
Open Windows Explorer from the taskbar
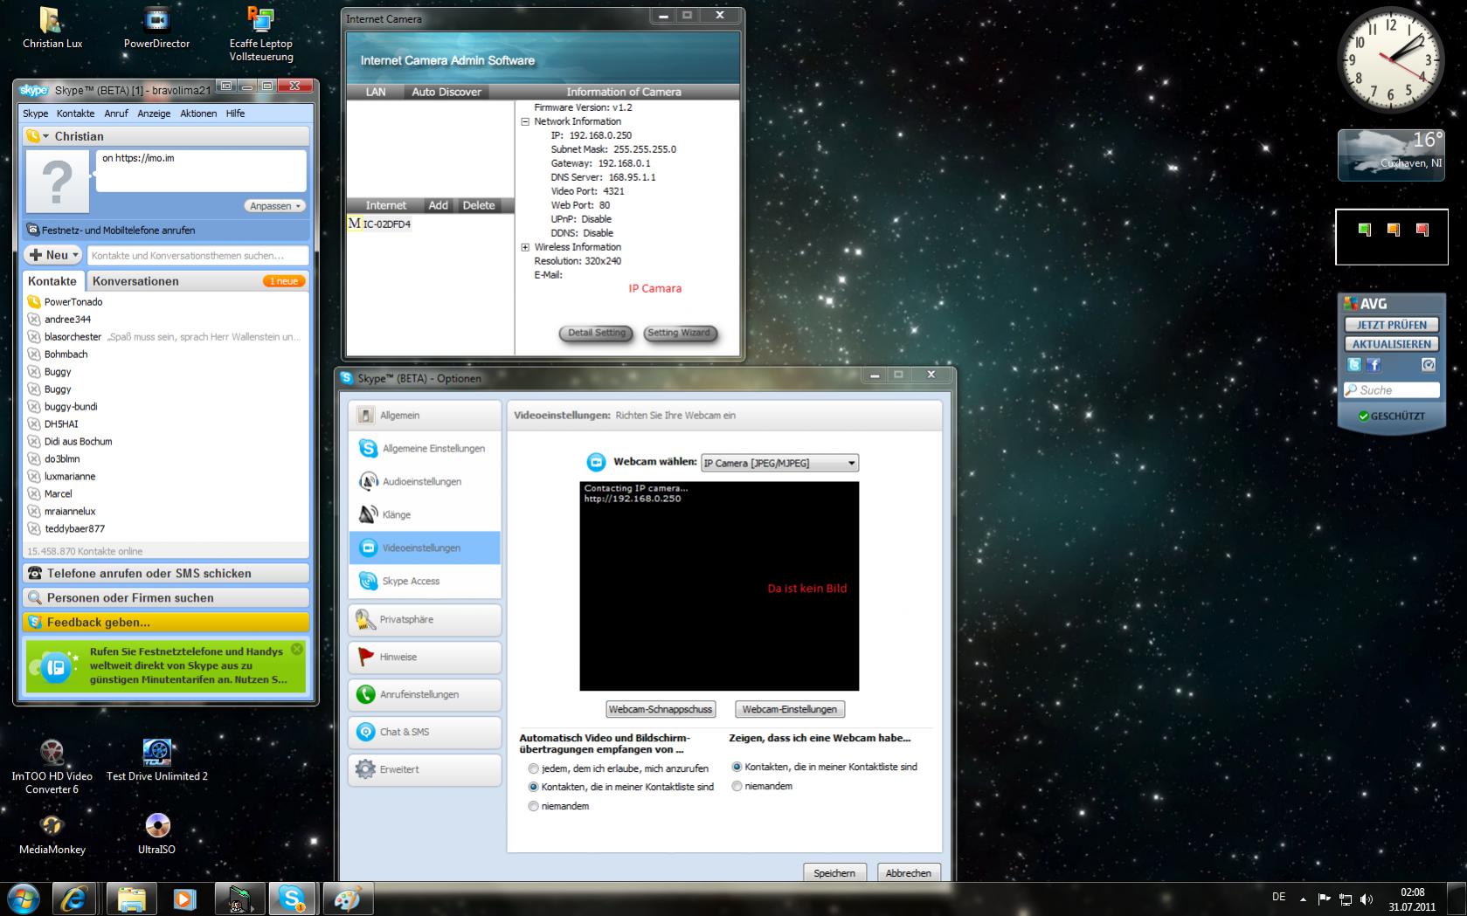[131, 899]
